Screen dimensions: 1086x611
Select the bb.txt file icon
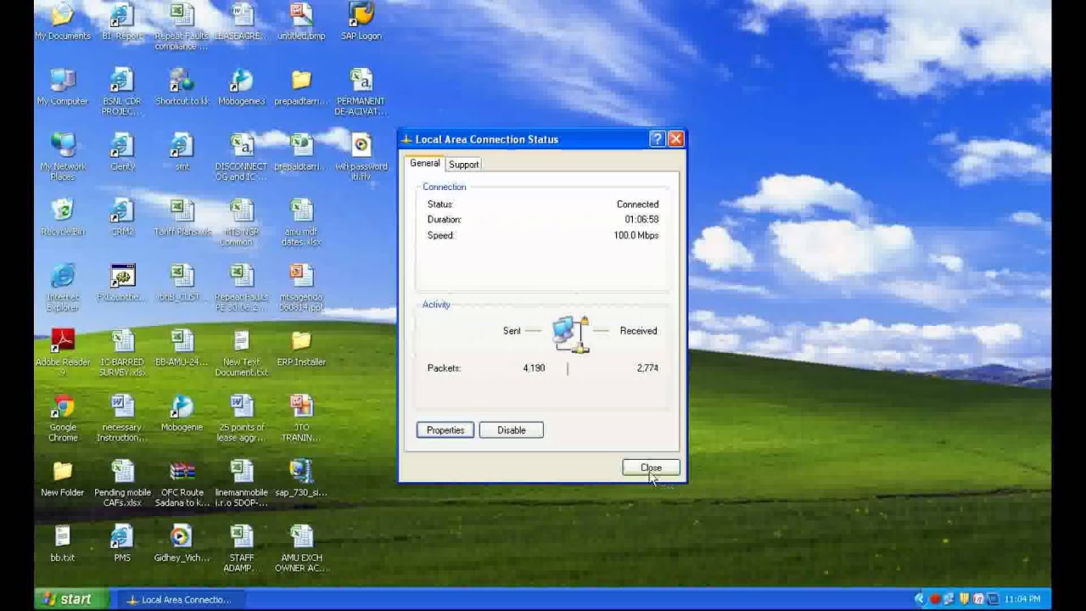63,544
